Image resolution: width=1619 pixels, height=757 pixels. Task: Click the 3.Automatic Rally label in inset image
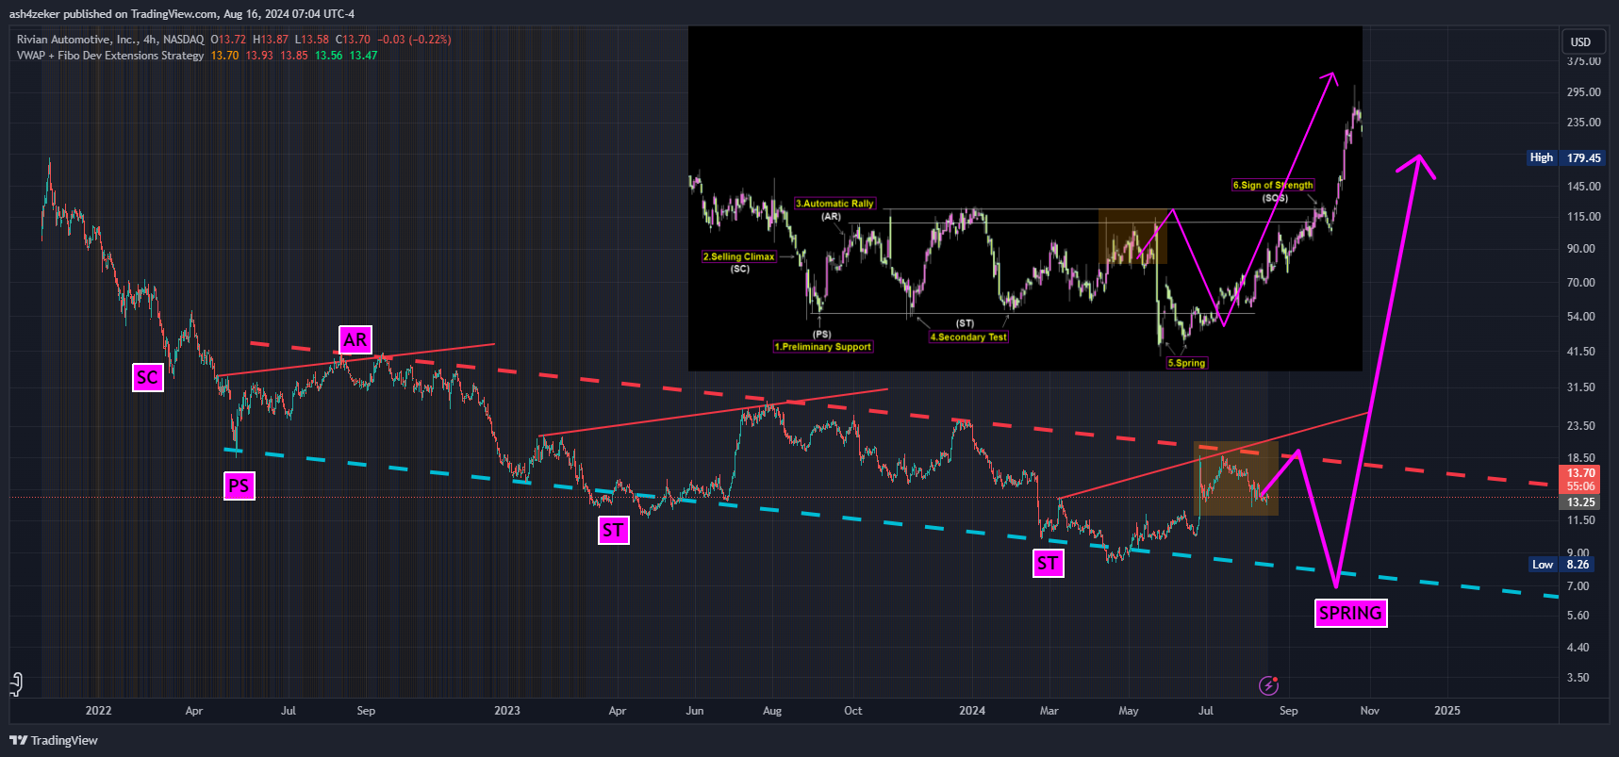pyautogui.click(x=834, y=204)
